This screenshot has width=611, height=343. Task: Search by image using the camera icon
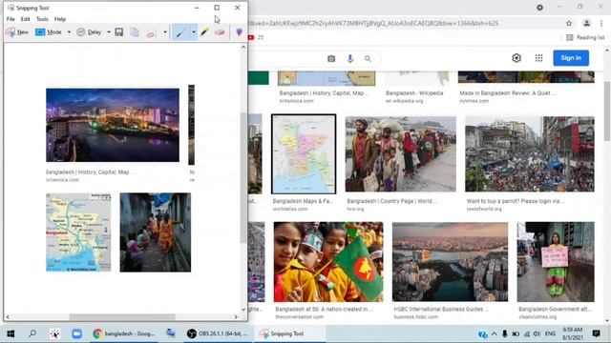(331, 59)
